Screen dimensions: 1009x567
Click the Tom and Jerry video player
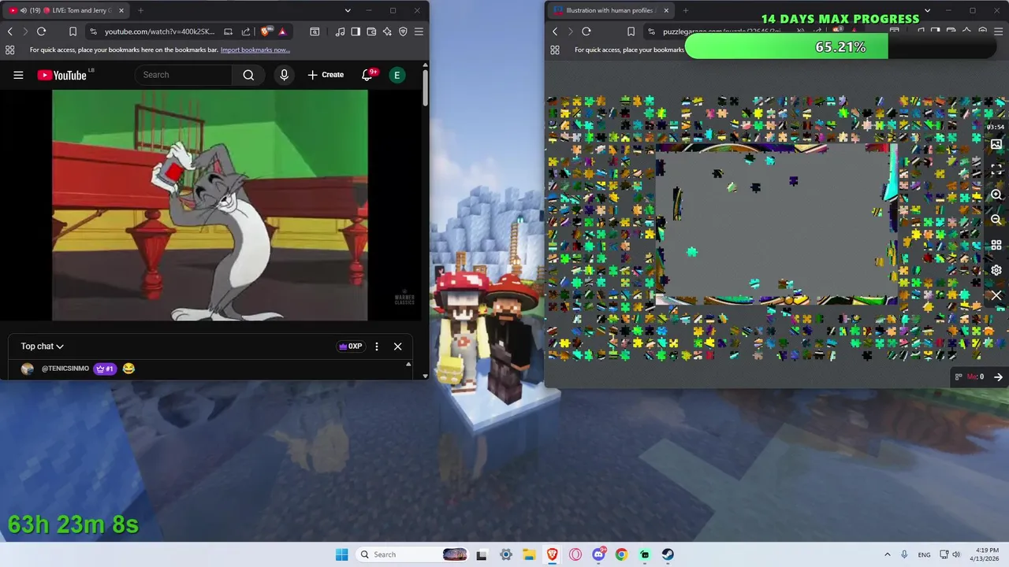(x=210, y=205)
